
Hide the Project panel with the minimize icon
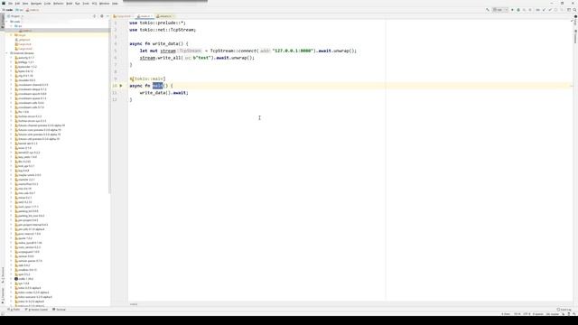pyautogui.click(x=107, y=16)
